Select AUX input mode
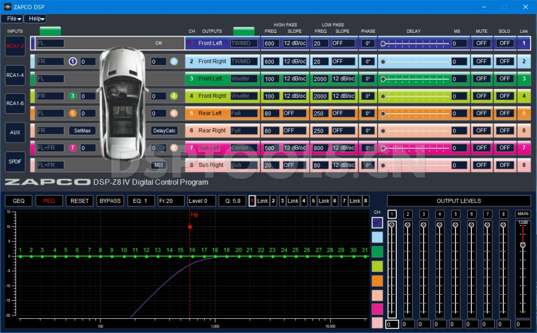 (15, 132)
